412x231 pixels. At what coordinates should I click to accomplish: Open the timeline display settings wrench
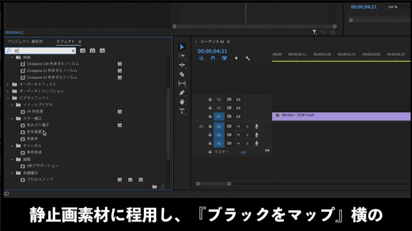click(x=248, y=58)
